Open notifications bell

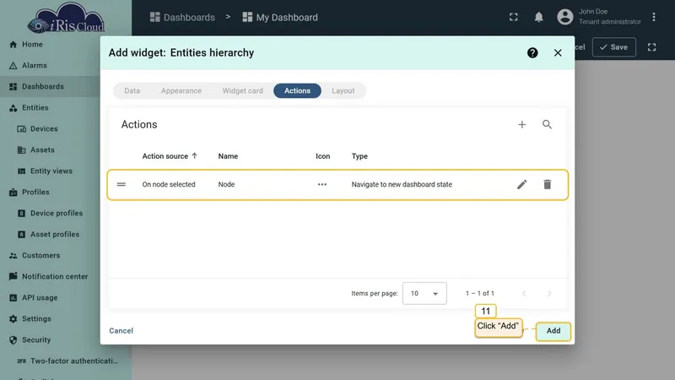click(538, 17)
